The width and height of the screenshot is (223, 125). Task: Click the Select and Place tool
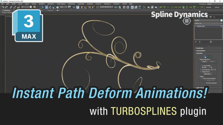tap(57, 7)
